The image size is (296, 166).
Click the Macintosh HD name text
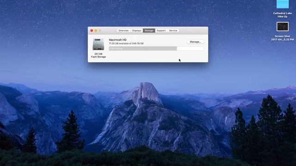pos(117,40)
